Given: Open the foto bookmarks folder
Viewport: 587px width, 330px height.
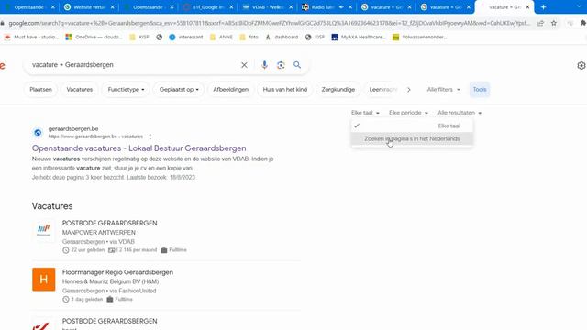Looking at the screenshot, I should coord(249,37).
